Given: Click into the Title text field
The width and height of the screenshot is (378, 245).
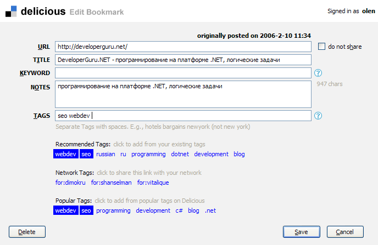Looking at the screenshot, I should pyautogui.click(x=183, y=59).
